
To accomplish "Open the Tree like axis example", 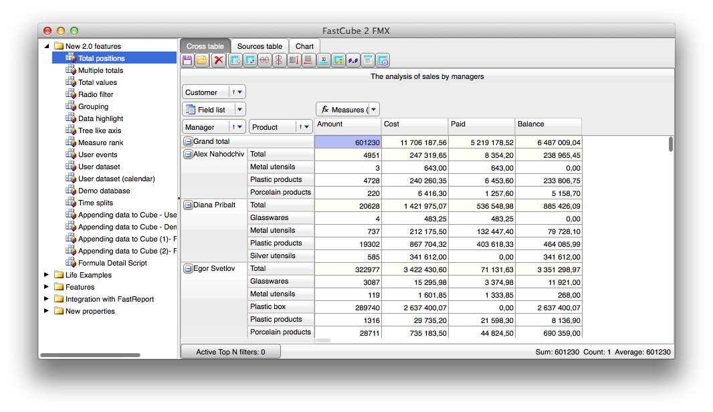I will (100, 130).
